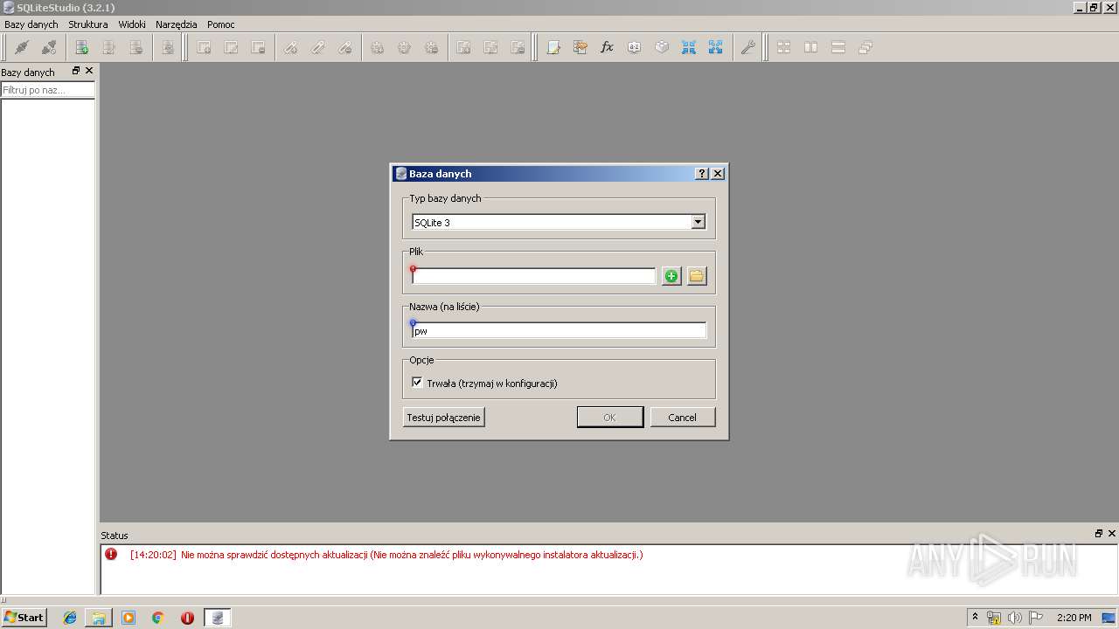
Task: Click the Windows Start button
Action: [24, 618]
